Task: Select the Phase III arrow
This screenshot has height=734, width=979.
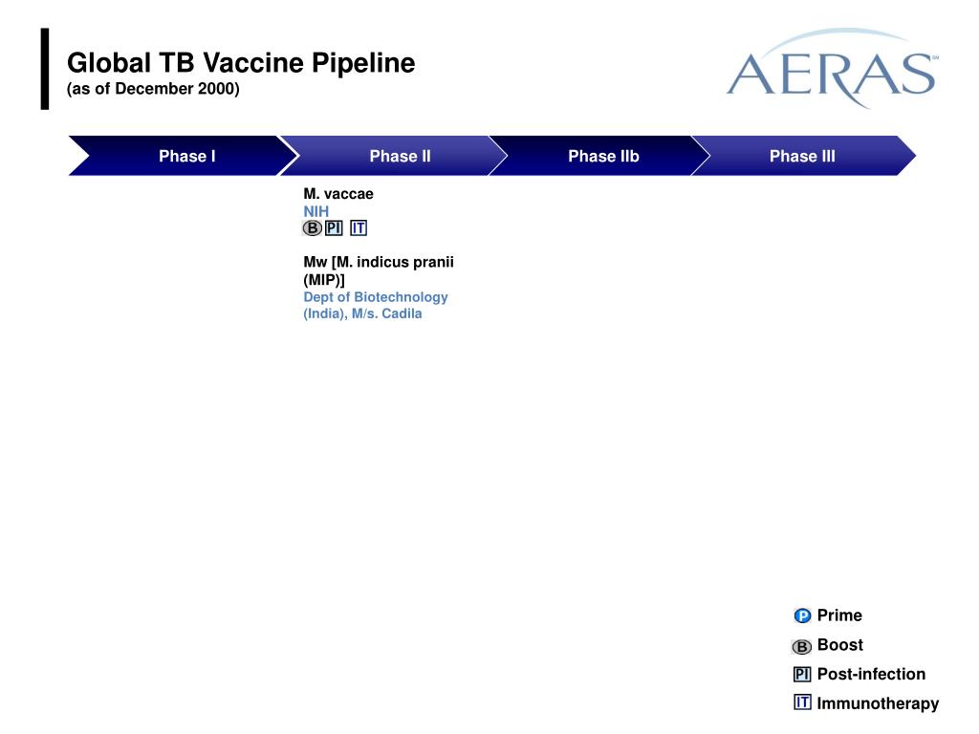Action: 803,156
